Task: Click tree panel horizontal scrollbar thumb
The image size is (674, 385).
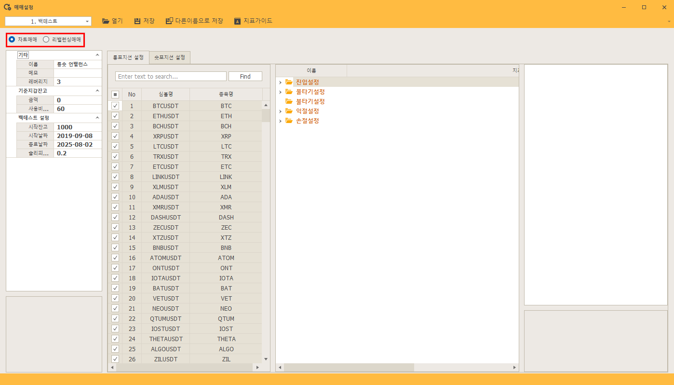Action: [349, 368]
